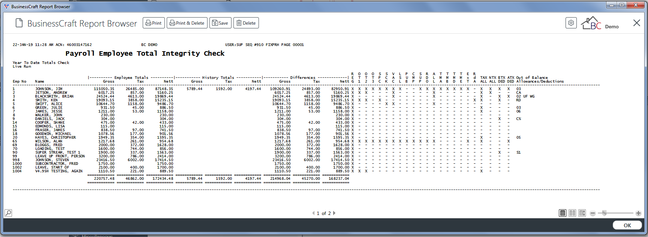
Task: Click 'Live Run' text
Action: tap(22, 67)
